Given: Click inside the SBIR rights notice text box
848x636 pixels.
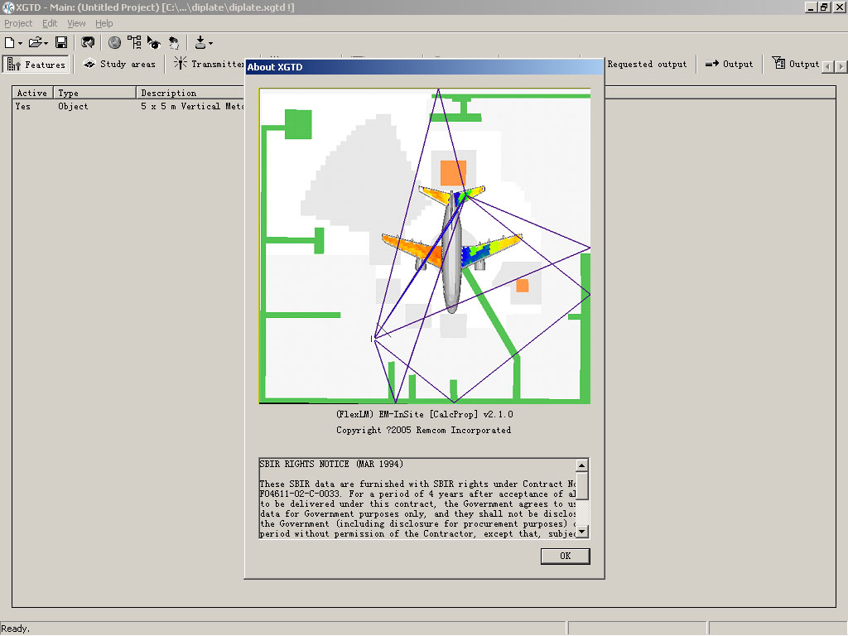Looking at the screenshot, I should coord(417,499).
